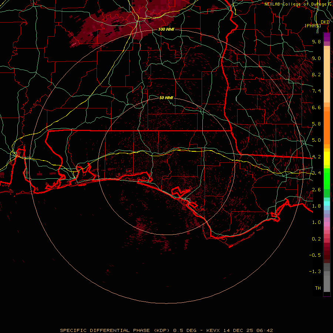The width and height of the screenshot is (333, 333).
Task: Click the 7.4 value on the scale
Action: (316, 91)
